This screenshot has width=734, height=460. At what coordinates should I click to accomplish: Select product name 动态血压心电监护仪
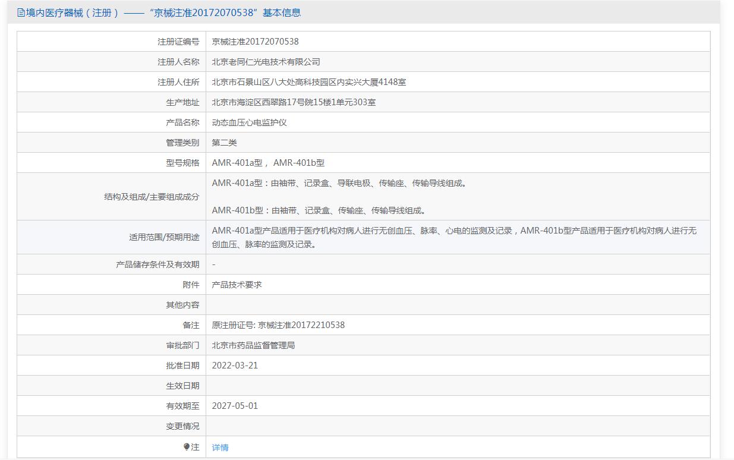point(249,122)
